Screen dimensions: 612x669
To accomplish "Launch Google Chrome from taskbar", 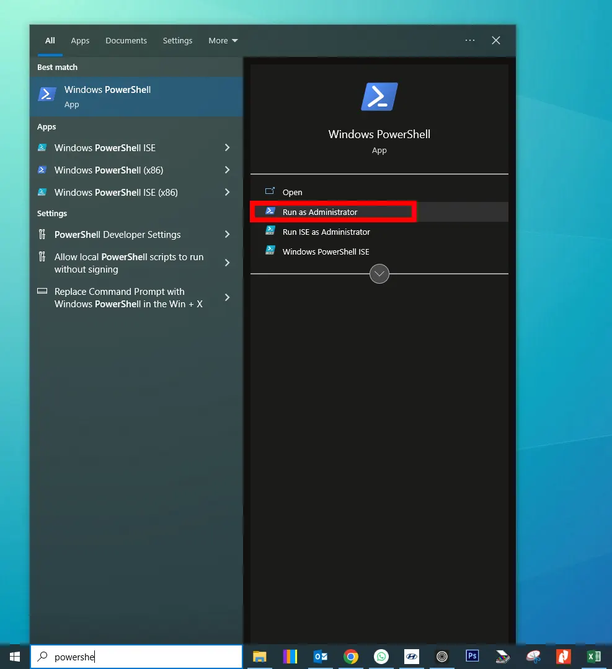I will (350, 657).
